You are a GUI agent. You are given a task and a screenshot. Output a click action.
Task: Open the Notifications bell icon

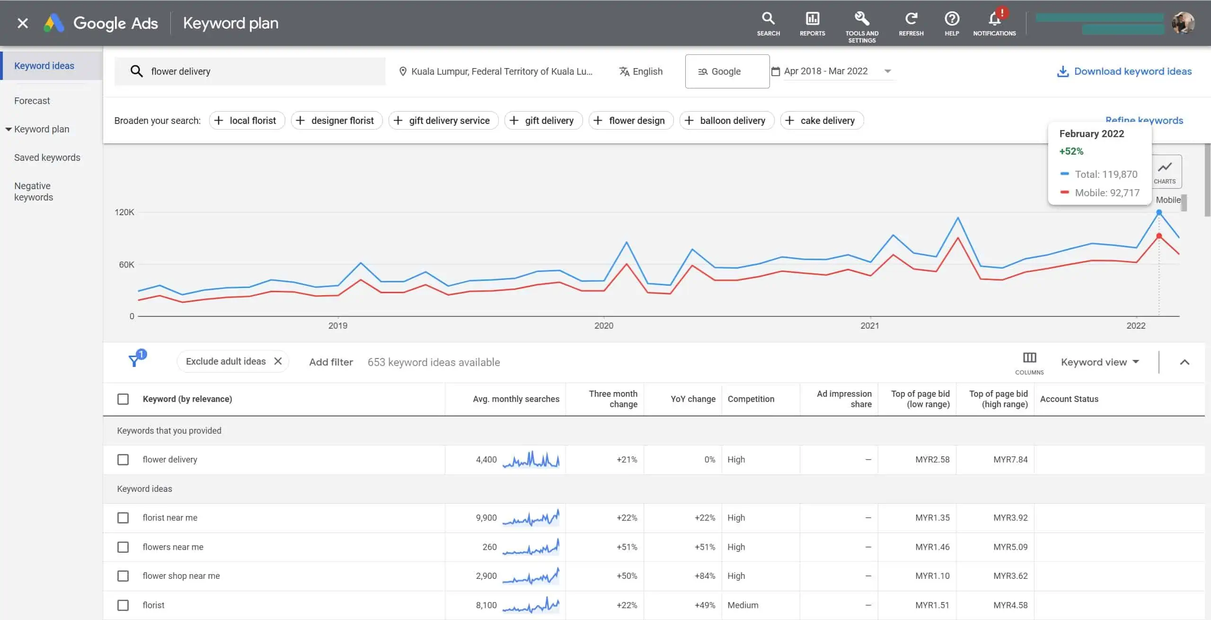click(994, 20)
